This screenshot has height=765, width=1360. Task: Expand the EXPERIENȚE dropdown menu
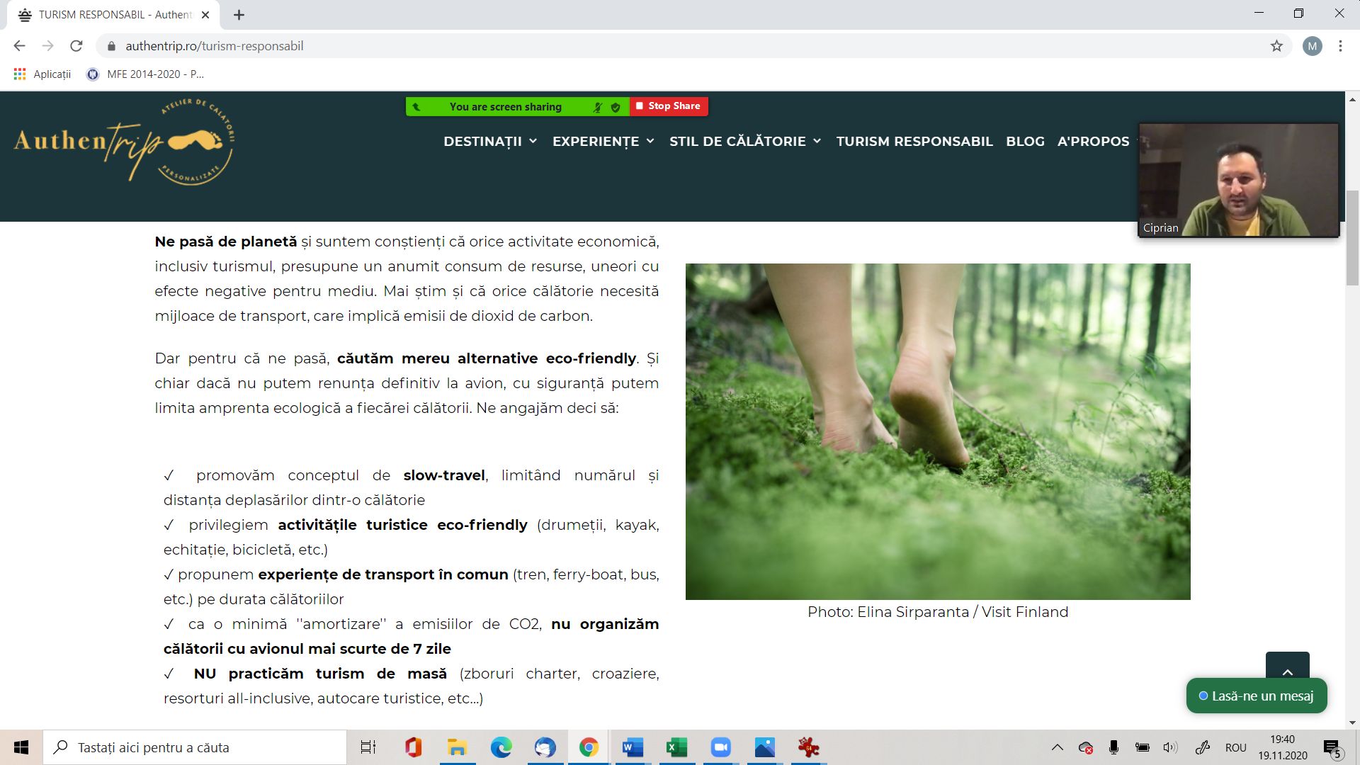pyautogui.click(x=603, y=141)
